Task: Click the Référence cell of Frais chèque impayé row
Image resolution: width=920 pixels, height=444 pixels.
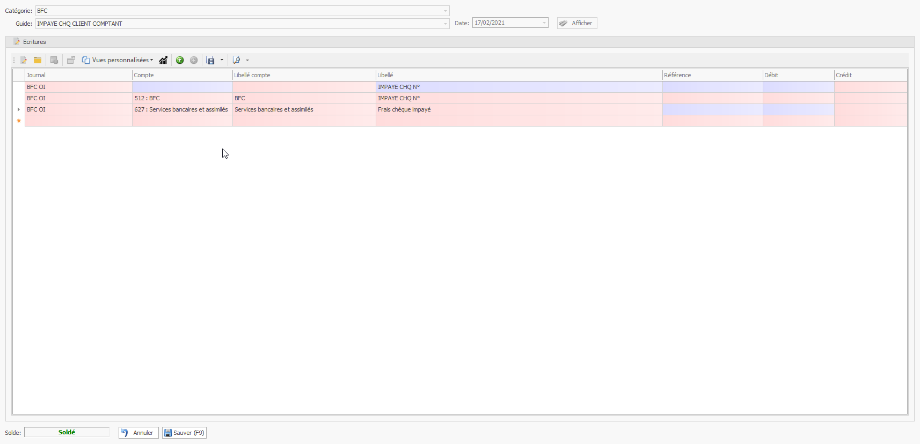Action: point(712,109)
